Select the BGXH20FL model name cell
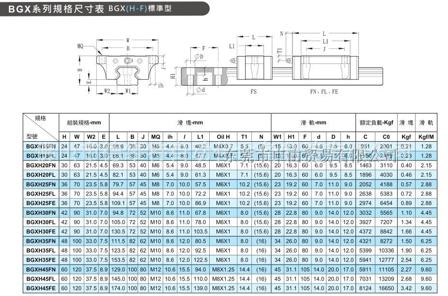Screen dimensions: 448x296 click(41, 175)
